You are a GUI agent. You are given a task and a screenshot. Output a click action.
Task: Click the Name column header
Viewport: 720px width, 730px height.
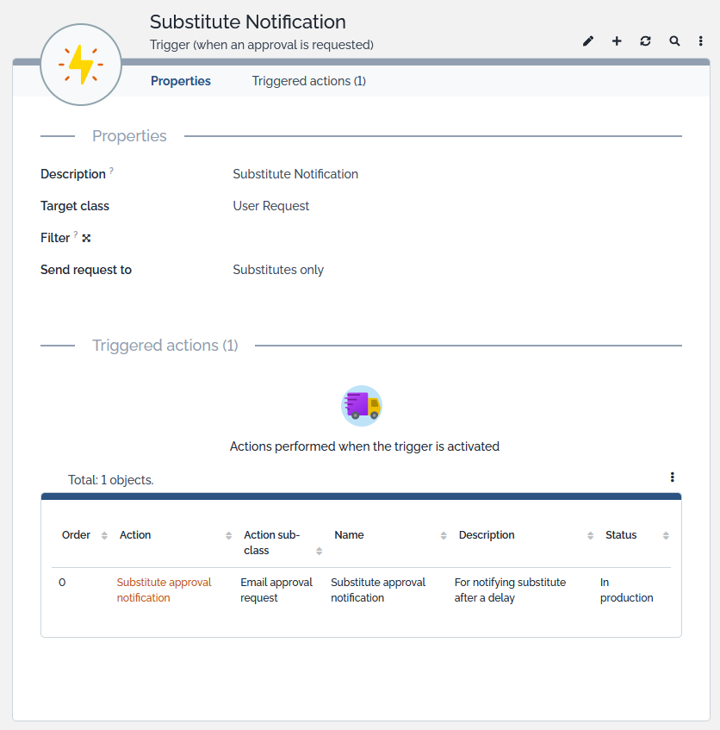coord(349,535)
